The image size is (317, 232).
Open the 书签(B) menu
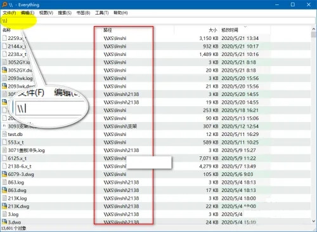tap(83, 13)
